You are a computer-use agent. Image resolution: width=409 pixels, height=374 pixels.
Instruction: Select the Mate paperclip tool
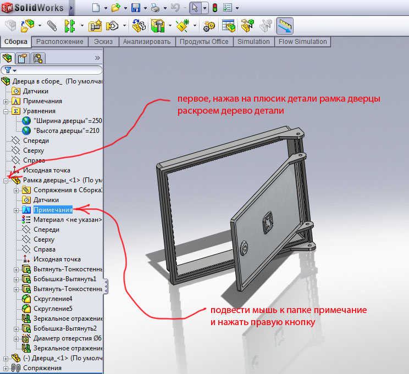click(52, 25)
